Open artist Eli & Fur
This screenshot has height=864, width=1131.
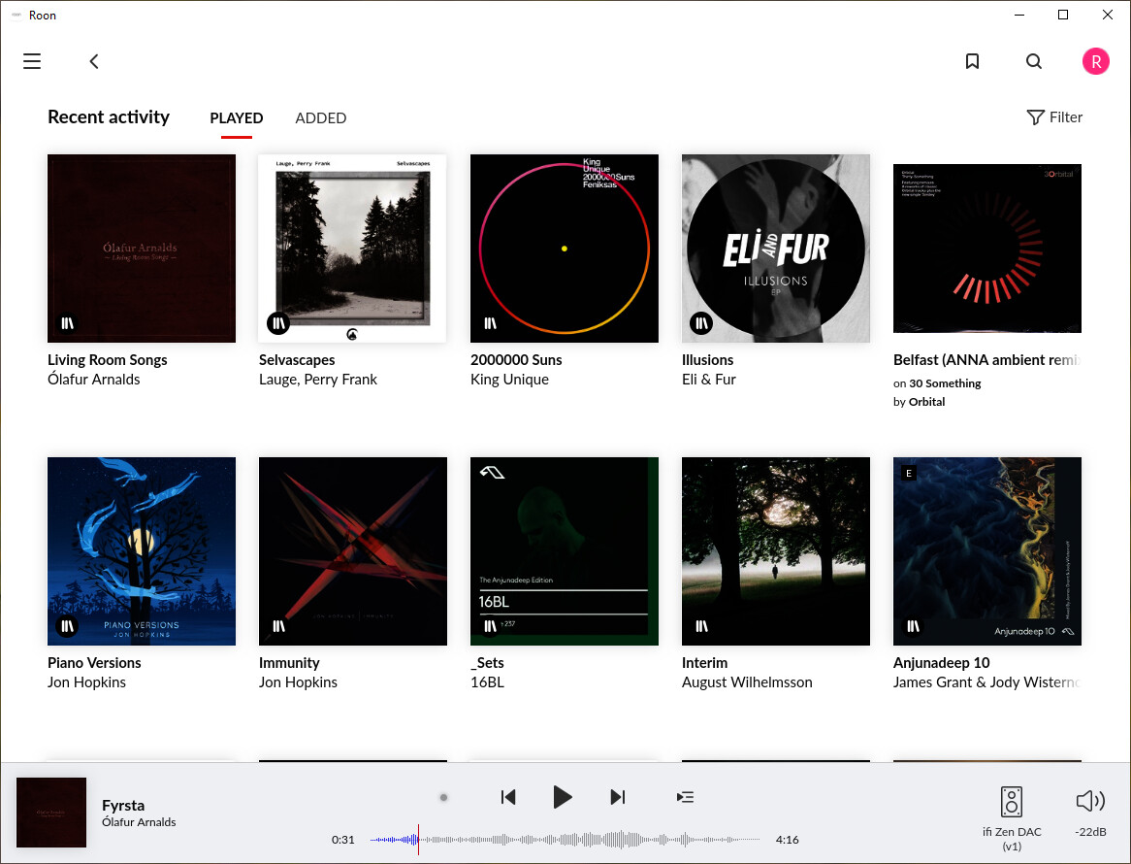(709, 379)
